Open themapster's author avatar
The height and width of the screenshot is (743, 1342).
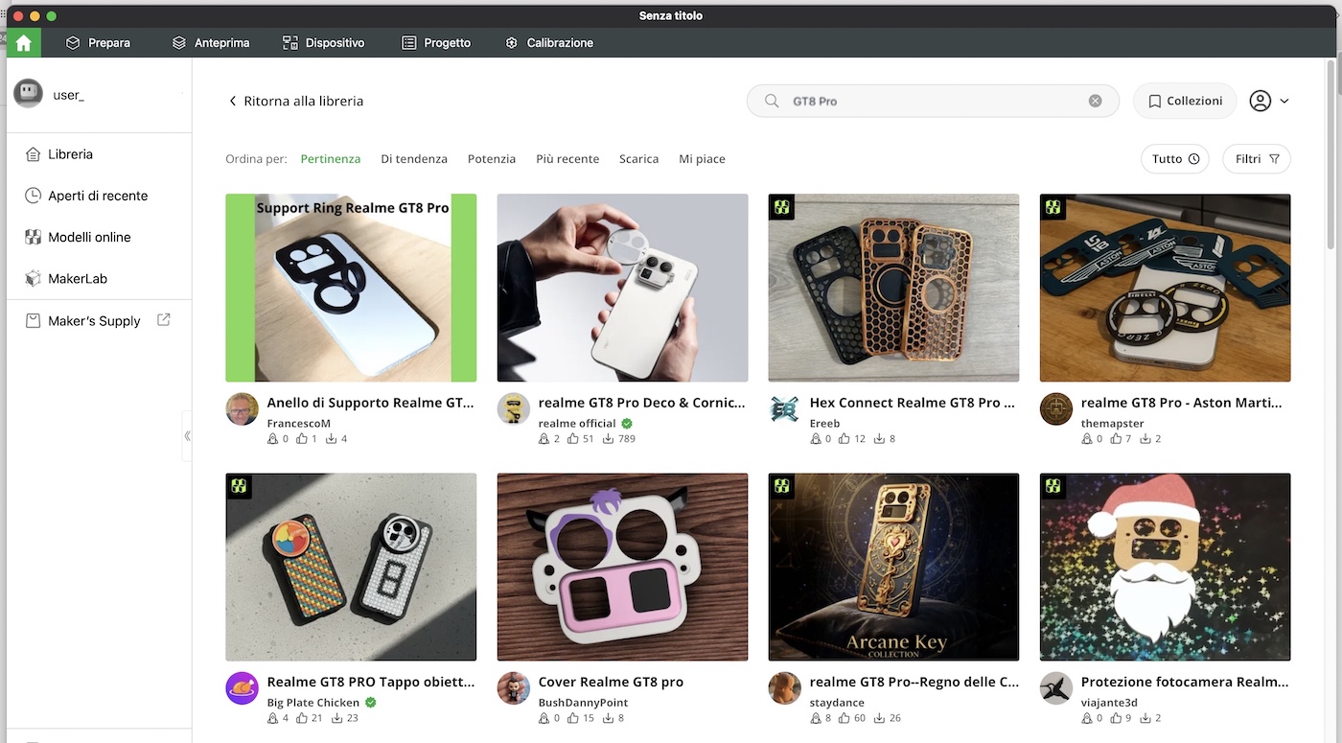point(1055,409)
